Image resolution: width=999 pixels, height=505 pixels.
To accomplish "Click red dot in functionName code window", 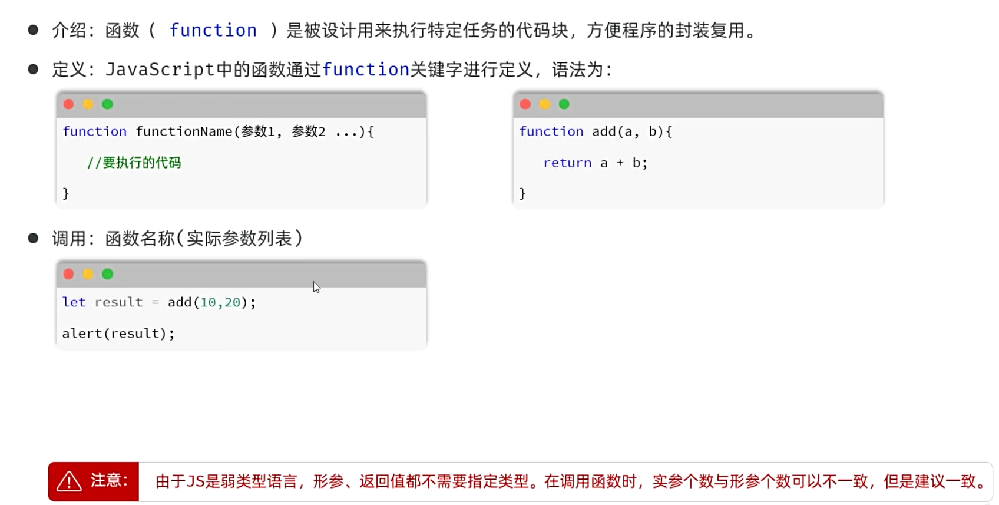I will [x=68, y=104].
